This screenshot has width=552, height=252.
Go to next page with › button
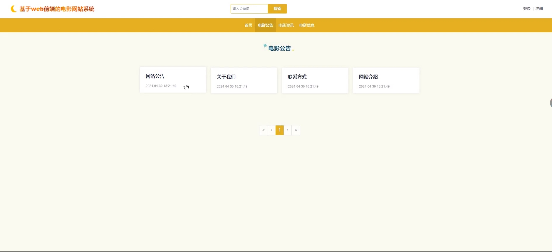pyautogui.click(x=288, y=130)
